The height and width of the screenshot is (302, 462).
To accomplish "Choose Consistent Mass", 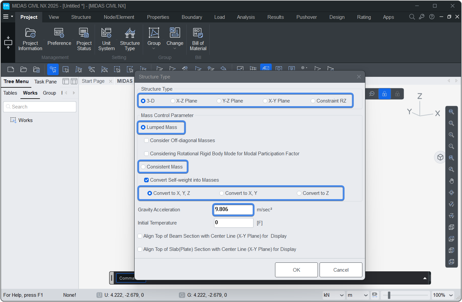I will coord(162,167).
